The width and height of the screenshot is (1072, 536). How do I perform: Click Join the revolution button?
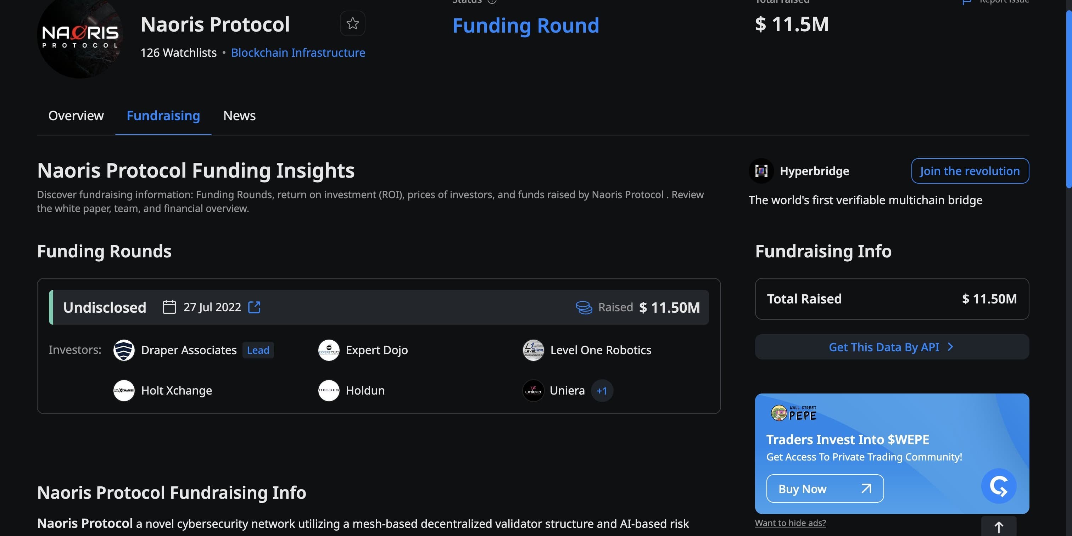click(970, 171)
